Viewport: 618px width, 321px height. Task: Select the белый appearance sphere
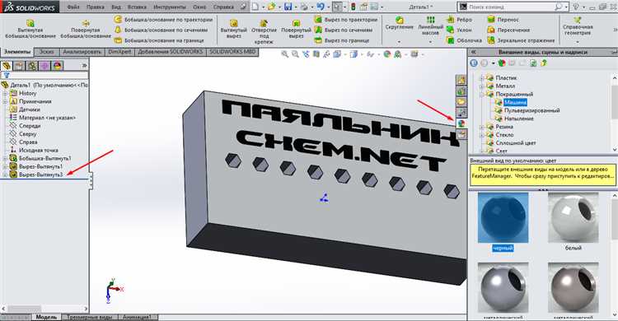[x=573, y=218]
